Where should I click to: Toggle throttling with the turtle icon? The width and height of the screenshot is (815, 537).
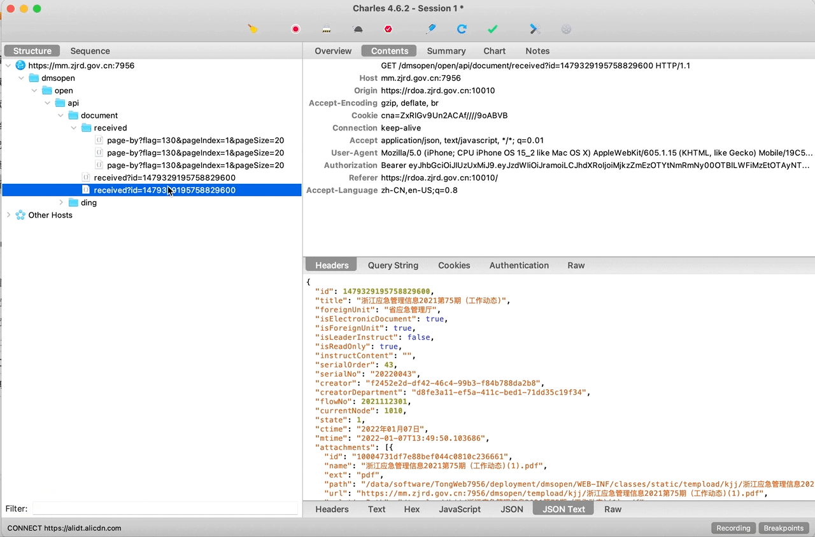coord(358,29)
